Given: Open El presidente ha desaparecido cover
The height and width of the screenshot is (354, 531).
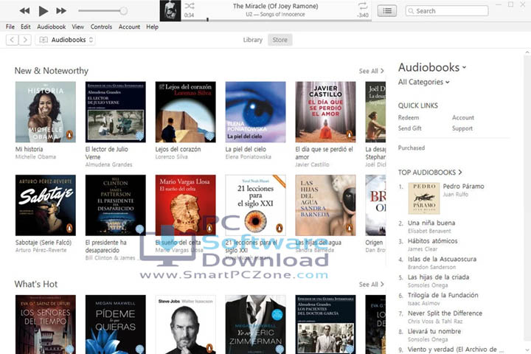Looking at the screenshot, I should tap(116, 205).
